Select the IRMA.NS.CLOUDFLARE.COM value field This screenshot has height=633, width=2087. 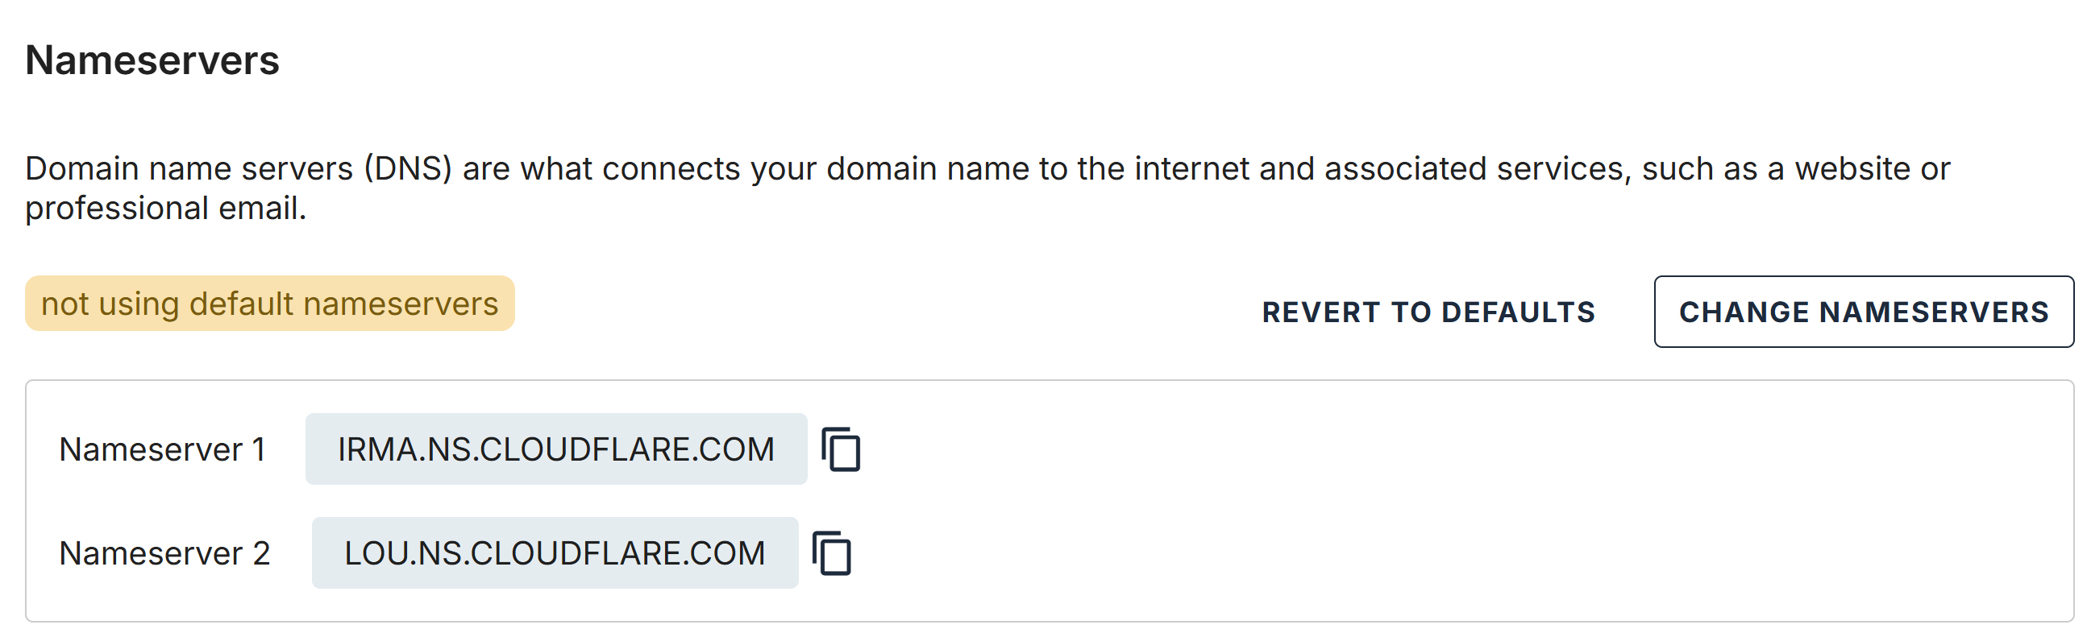[555, 449]
